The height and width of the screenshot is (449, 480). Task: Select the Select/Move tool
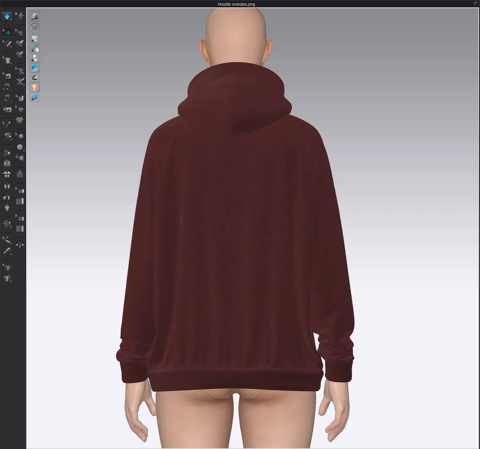(7, 32)
